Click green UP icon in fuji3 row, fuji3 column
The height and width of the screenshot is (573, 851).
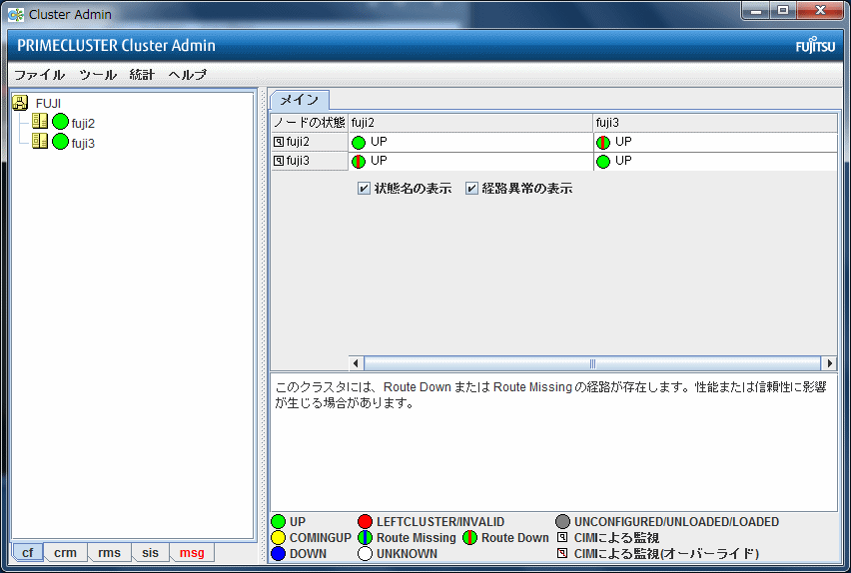[603, 161]
